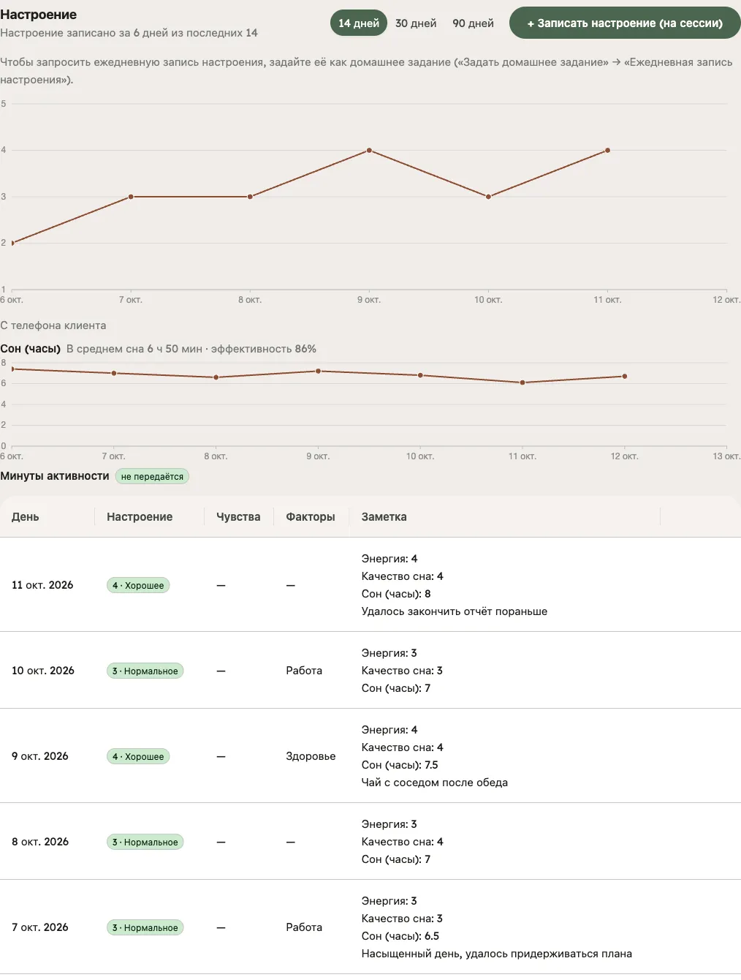The image size is (741, 980).
Task: Select the 10 окт. 2026 date cell
Action: pos(43,671)
